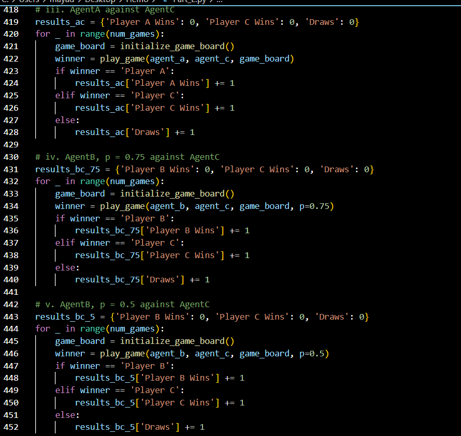
Task: Click line number 430
Action: pos(11,157)
